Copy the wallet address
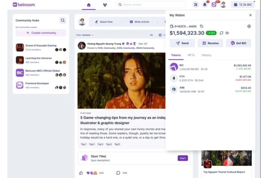The width and height of the screenshot is (268, 178). [202, 26]
